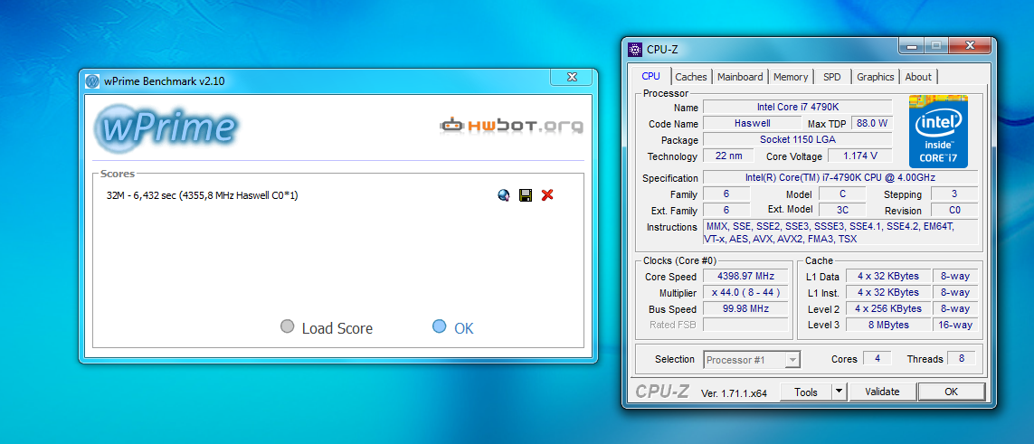Image resolution: width=1034 pixels, height=444 pixels.
Task: Click the Specification field value
Action: (x=840, y=178)
